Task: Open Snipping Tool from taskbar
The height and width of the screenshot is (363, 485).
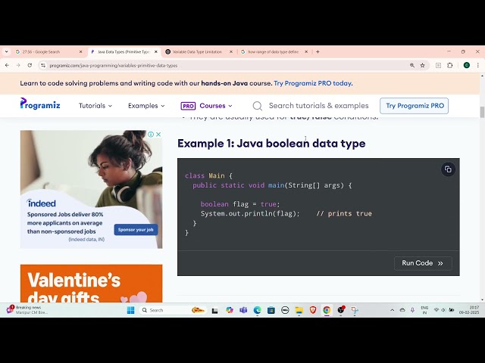Action: click(x=355, y=310)
